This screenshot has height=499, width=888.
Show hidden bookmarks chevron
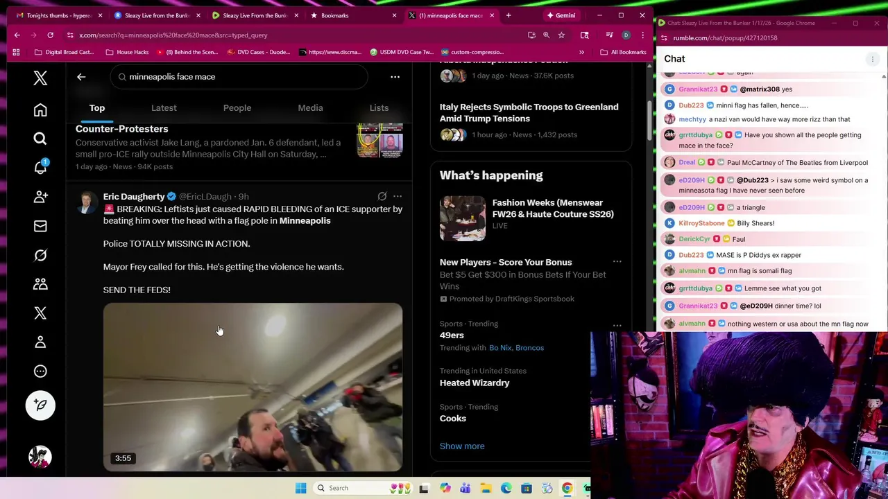(581, 52)
